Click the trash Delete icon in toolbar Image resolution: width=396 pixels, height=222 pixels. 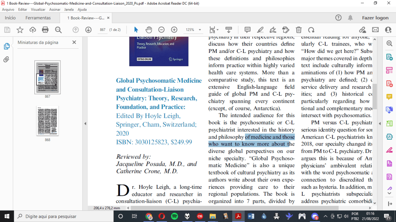coord(298,30)
